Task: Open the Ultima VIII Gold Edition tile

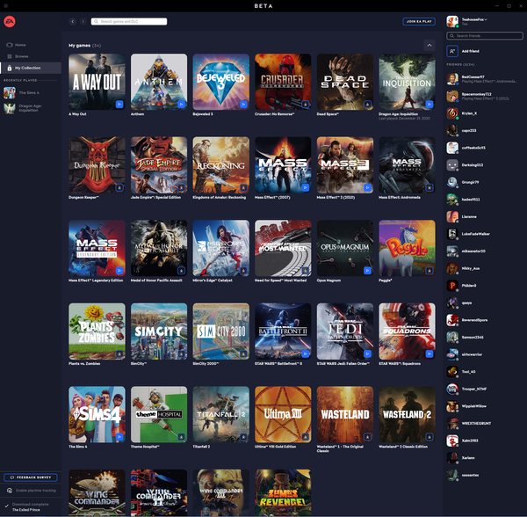Action: coord(283,414)
